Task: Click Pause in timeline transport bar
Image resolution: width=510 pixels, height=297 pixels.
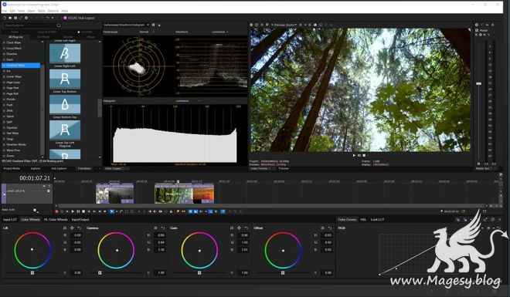Action: pyautogui.click(x=78, y=211)
